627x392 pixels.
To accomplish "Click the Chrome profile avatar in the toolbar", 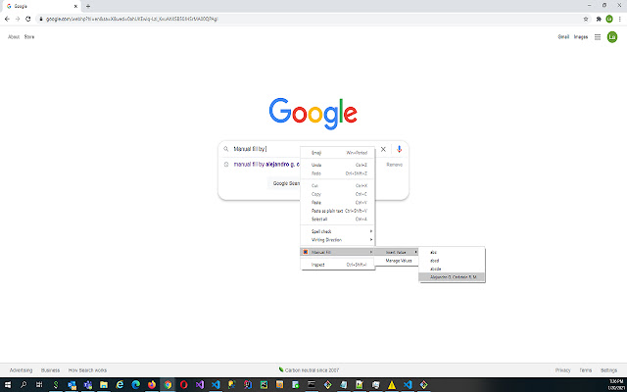I will click(x=609, y=19).
